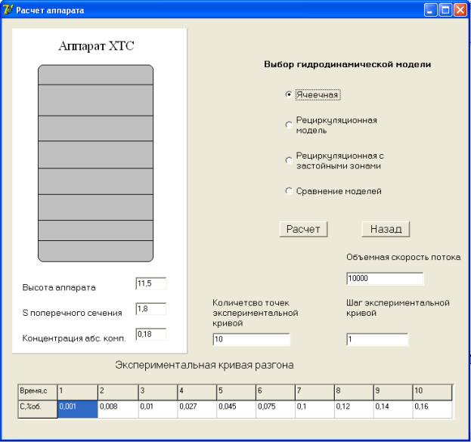Minimize the Расчет аппарата window

[x=431, y=11]
